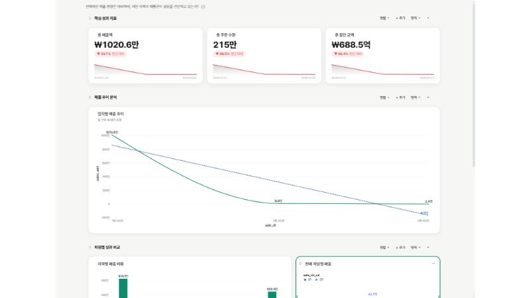Click the 핵심 성과 지표 section title

(106, 19)
